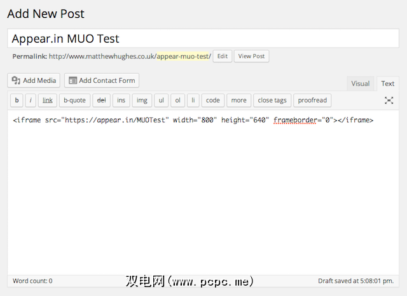This screenshot has height=296, width=407.
Task: Click the misspelled word frameborder
Action: click(295, 120)
